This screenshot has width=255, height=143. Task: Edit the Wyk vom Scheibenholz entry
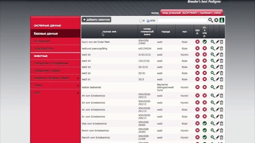(217, 124)
